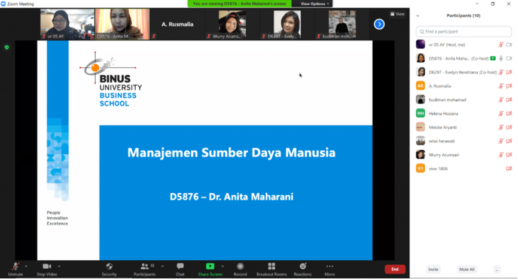Click the green encryption shield icon
518x279 pixels.
(7, 47)
